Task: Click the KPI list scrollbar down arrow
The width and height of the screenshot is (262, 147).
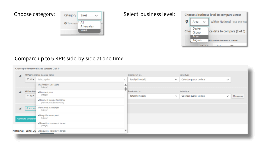Action: point(126,130)
